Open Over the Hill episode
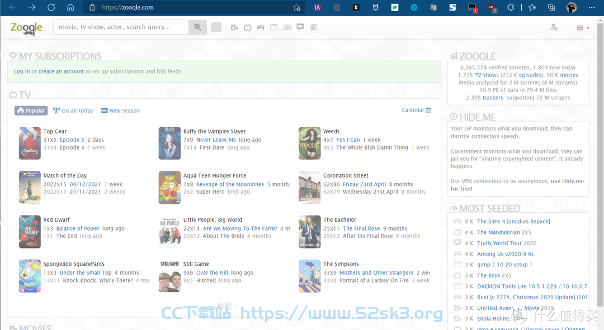The height and width of the screenshot is (330, 604). [213, 272]
